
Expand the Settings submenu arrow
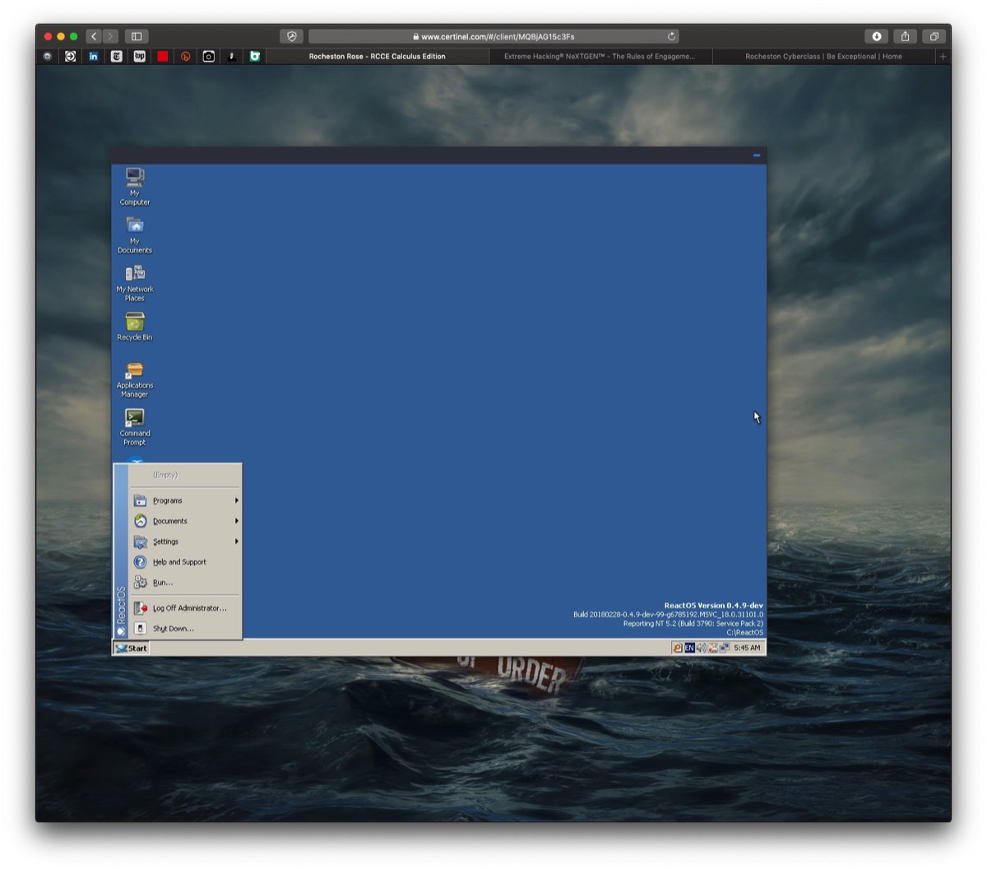pos(236,541)
